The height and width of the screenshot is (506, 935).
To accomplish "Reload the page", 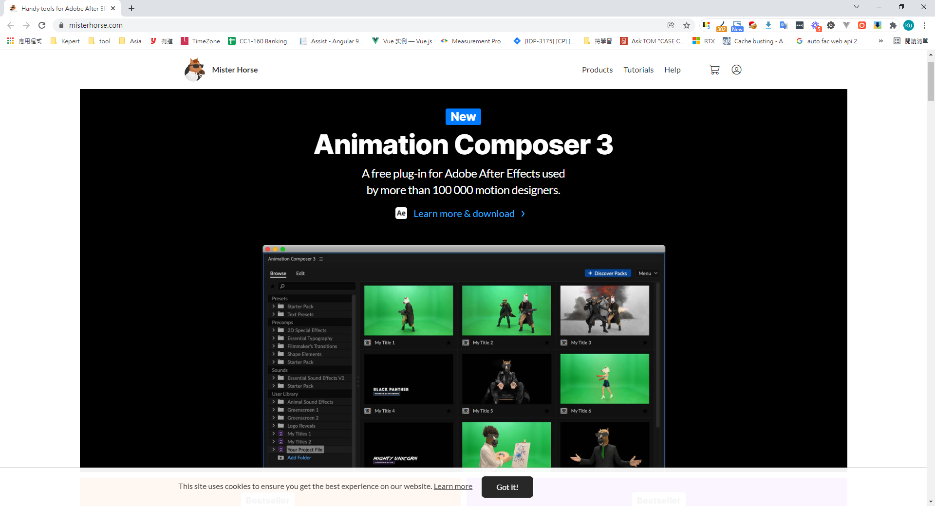I will click(42, 25).
